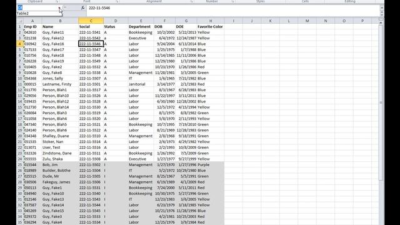The width and height of the screenshot is (400, 225).
Task: Select Emp ID cell 050113
Action: point(32,187)
